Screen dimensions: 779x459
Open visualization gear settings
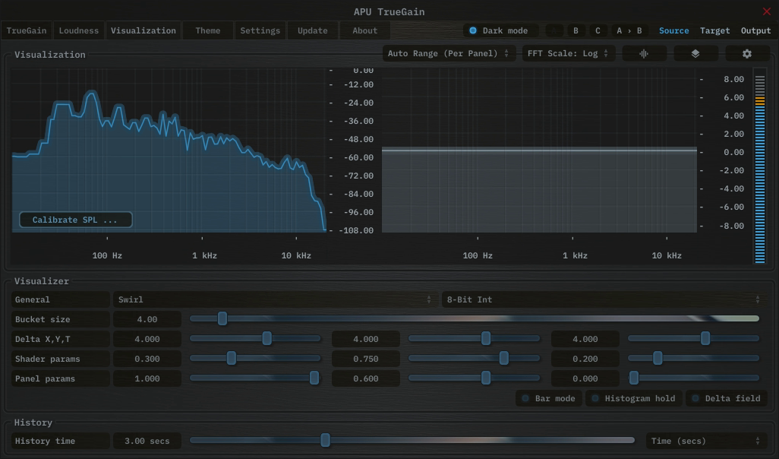(746, 54)
